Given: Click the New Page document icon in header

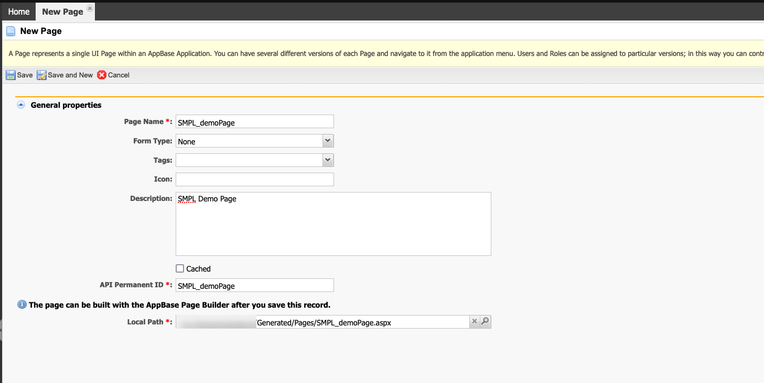Looking at the screenshot, I should 10,31.
